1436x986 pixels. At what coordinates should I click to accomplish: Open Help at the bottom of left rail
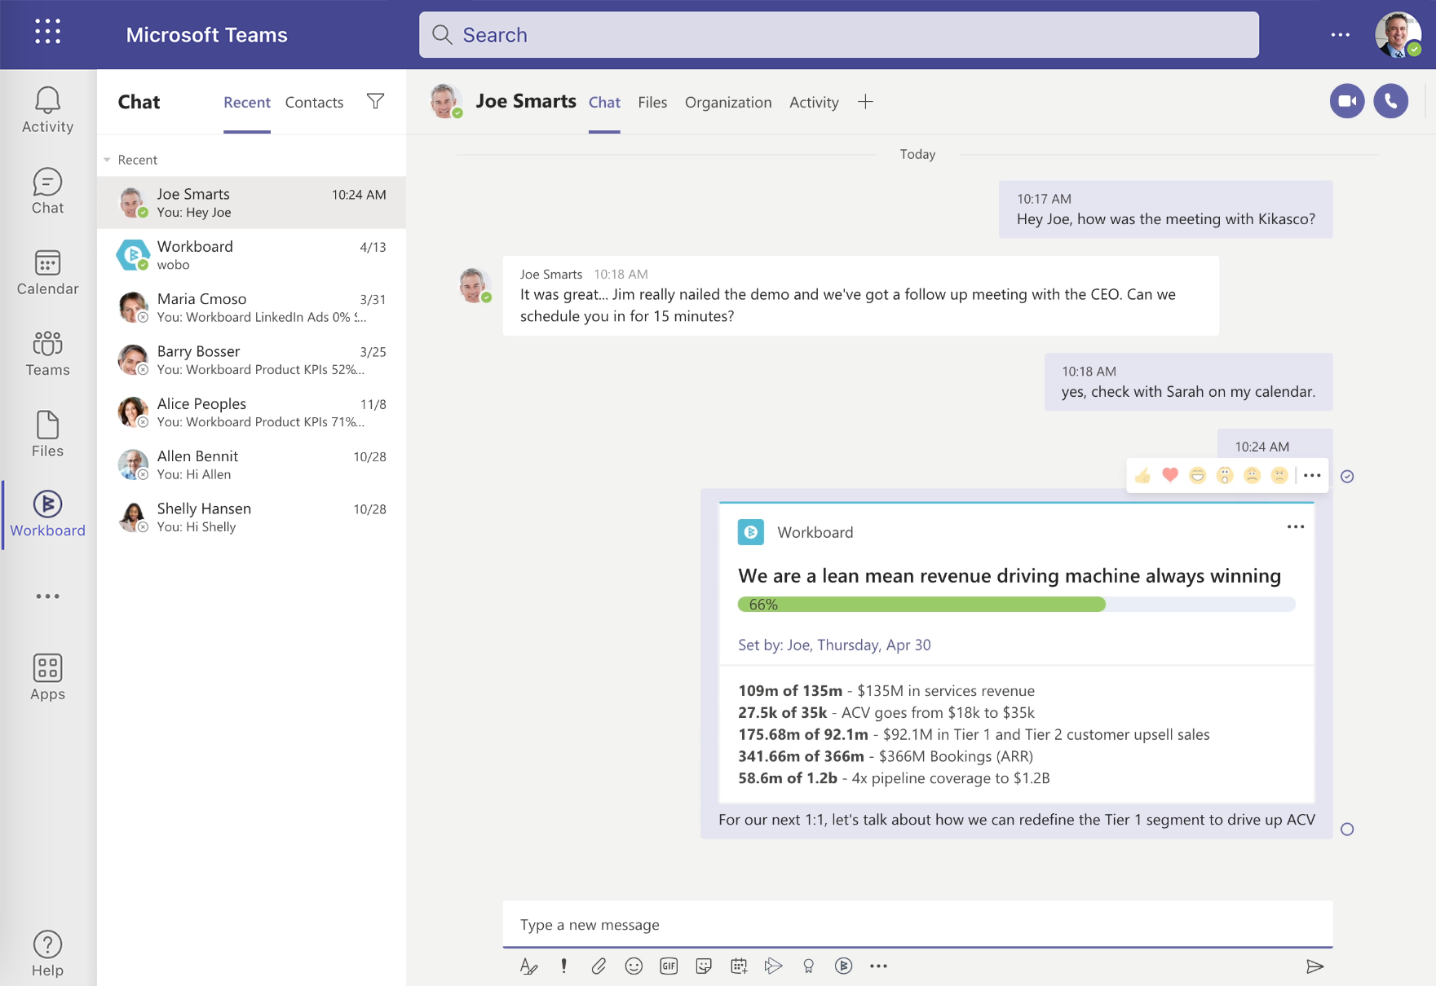[x=47, y=953]
